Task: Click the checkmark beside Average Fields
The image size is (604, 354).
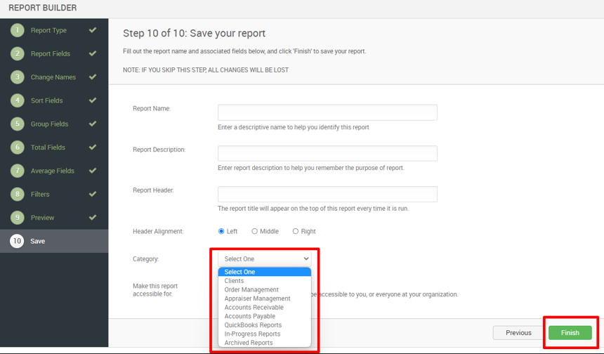Action: pyautogui.click(x=93, y=171)
